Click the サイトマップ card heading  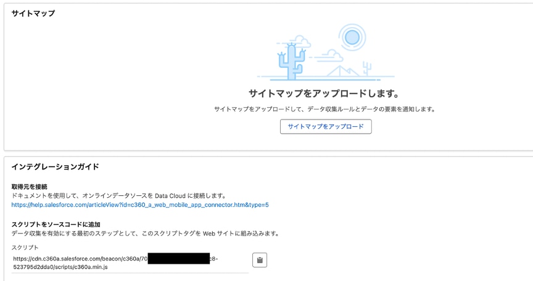point(33,14)
